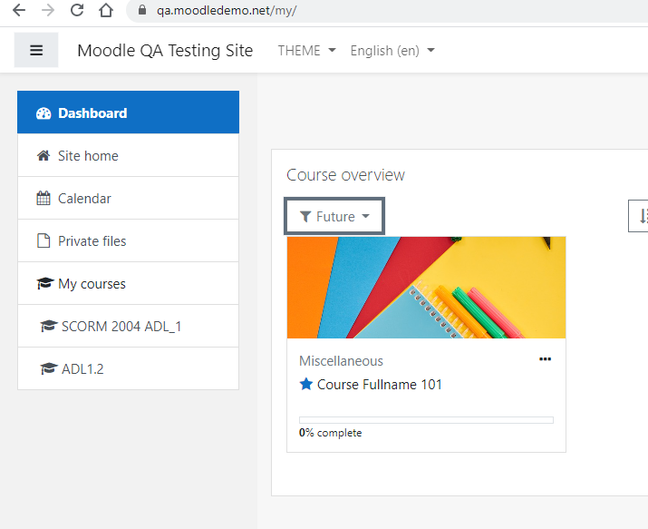Click the browser home icon
The height and width of the screenshot is (529, 648).
click(106, 10)
